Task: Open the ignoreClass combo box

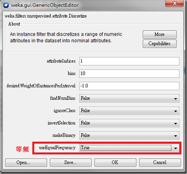Action: coord(129,110)
